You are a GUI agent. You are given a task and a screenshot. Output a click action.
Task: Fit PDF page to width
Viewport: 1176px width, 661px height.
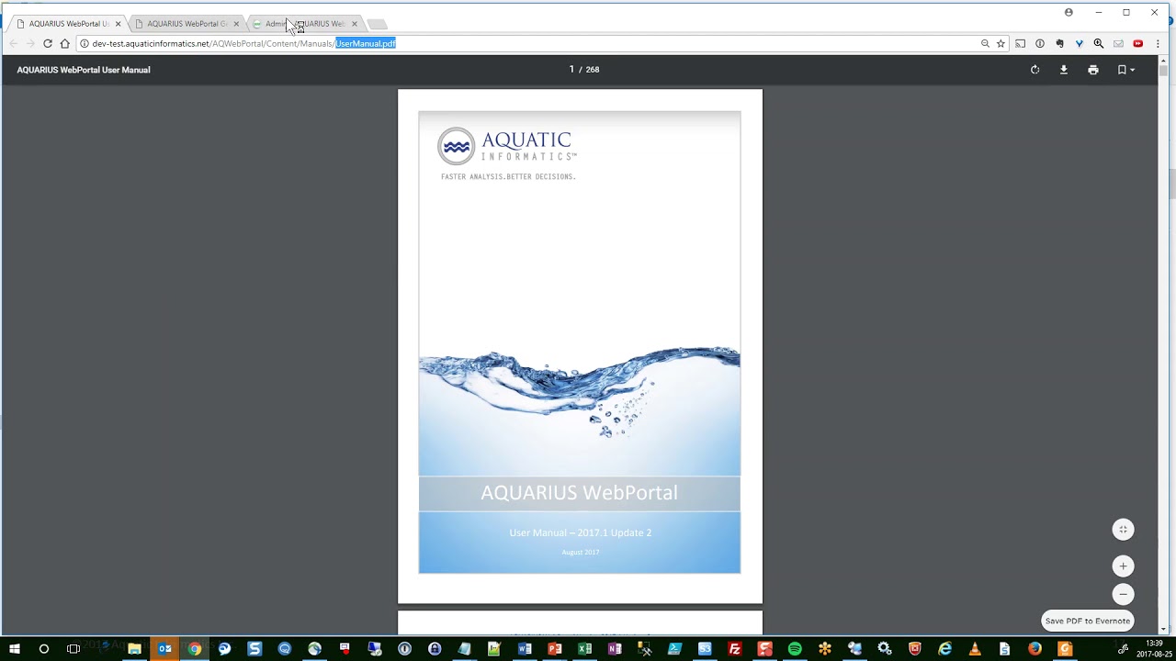tap(1123, 530)
